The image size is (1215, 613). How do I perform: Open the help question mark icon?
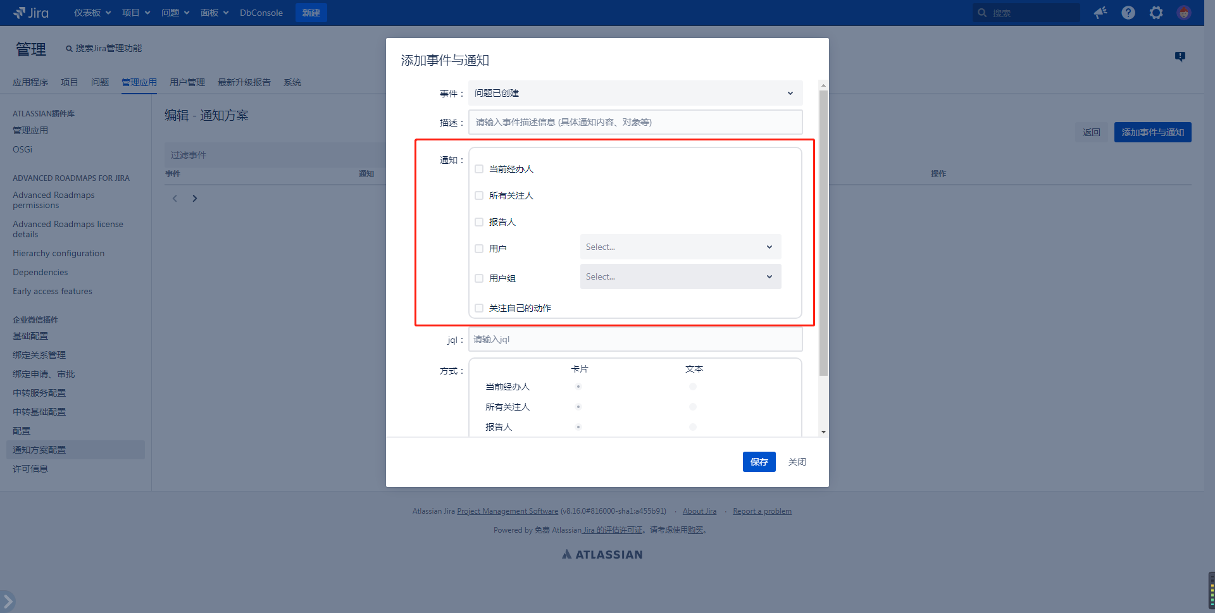click(x=1128, y=13)
